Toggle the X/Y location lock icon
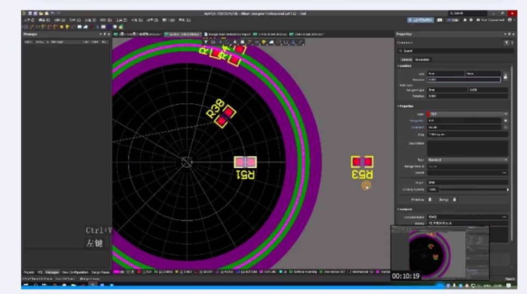 pyautogui.click(x=505, y=77)
